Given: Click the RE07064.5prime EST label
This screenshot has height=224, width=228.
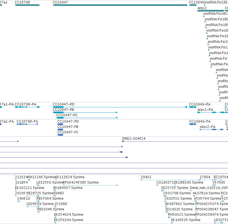Looking at the screenshot, I should pos(50,199).
